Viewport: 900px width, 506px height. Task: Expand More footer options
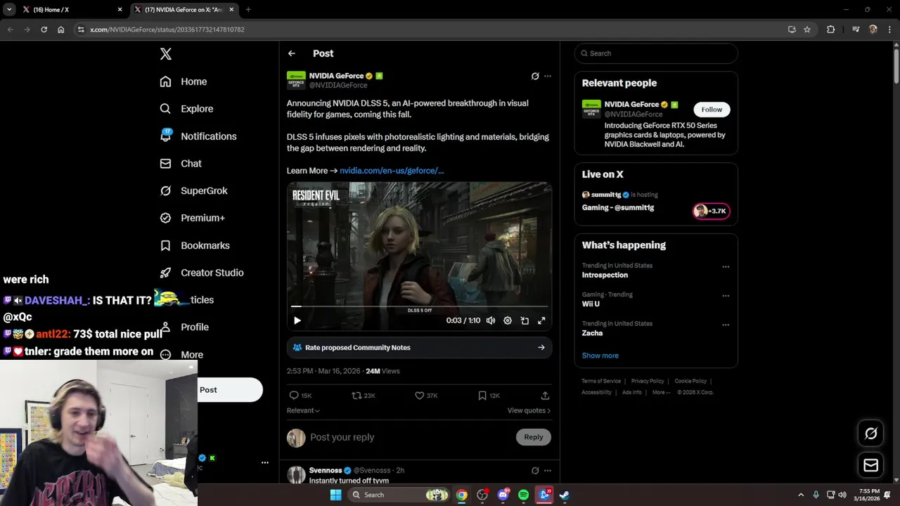pyautogui.click(x=661, y=392)
